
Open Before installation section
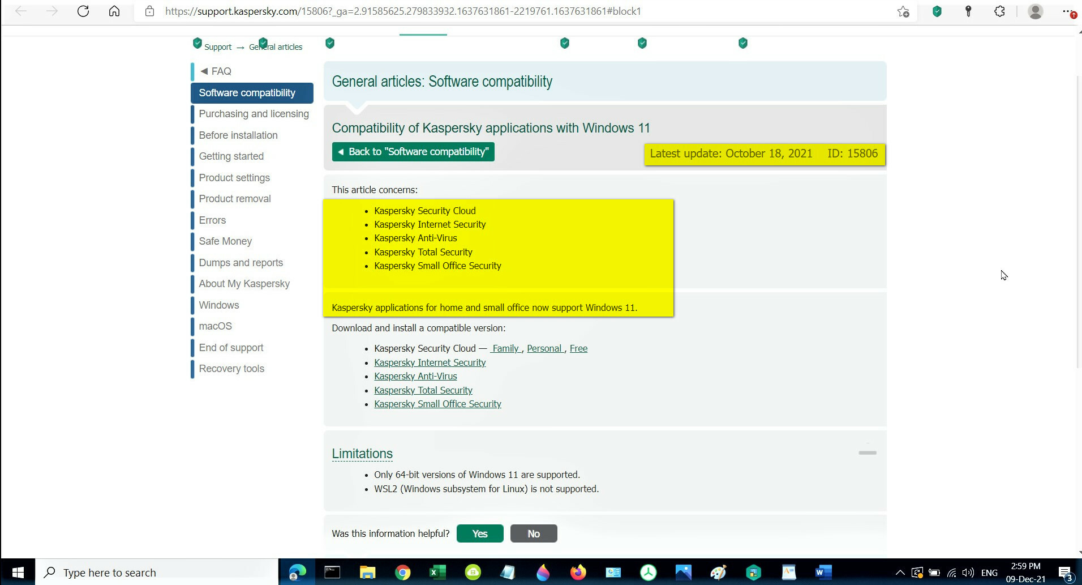coord(238,135)
